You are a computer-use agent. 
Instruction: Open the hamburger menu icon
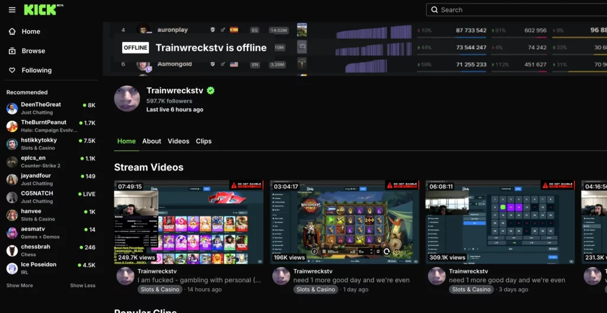(12, 9)
